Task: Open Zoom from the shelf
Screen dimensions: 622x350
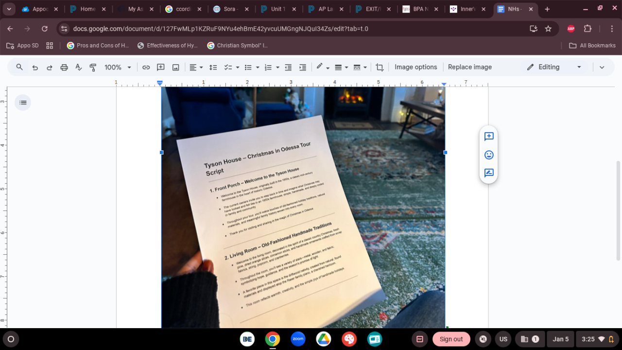Action: click(298, 339)
